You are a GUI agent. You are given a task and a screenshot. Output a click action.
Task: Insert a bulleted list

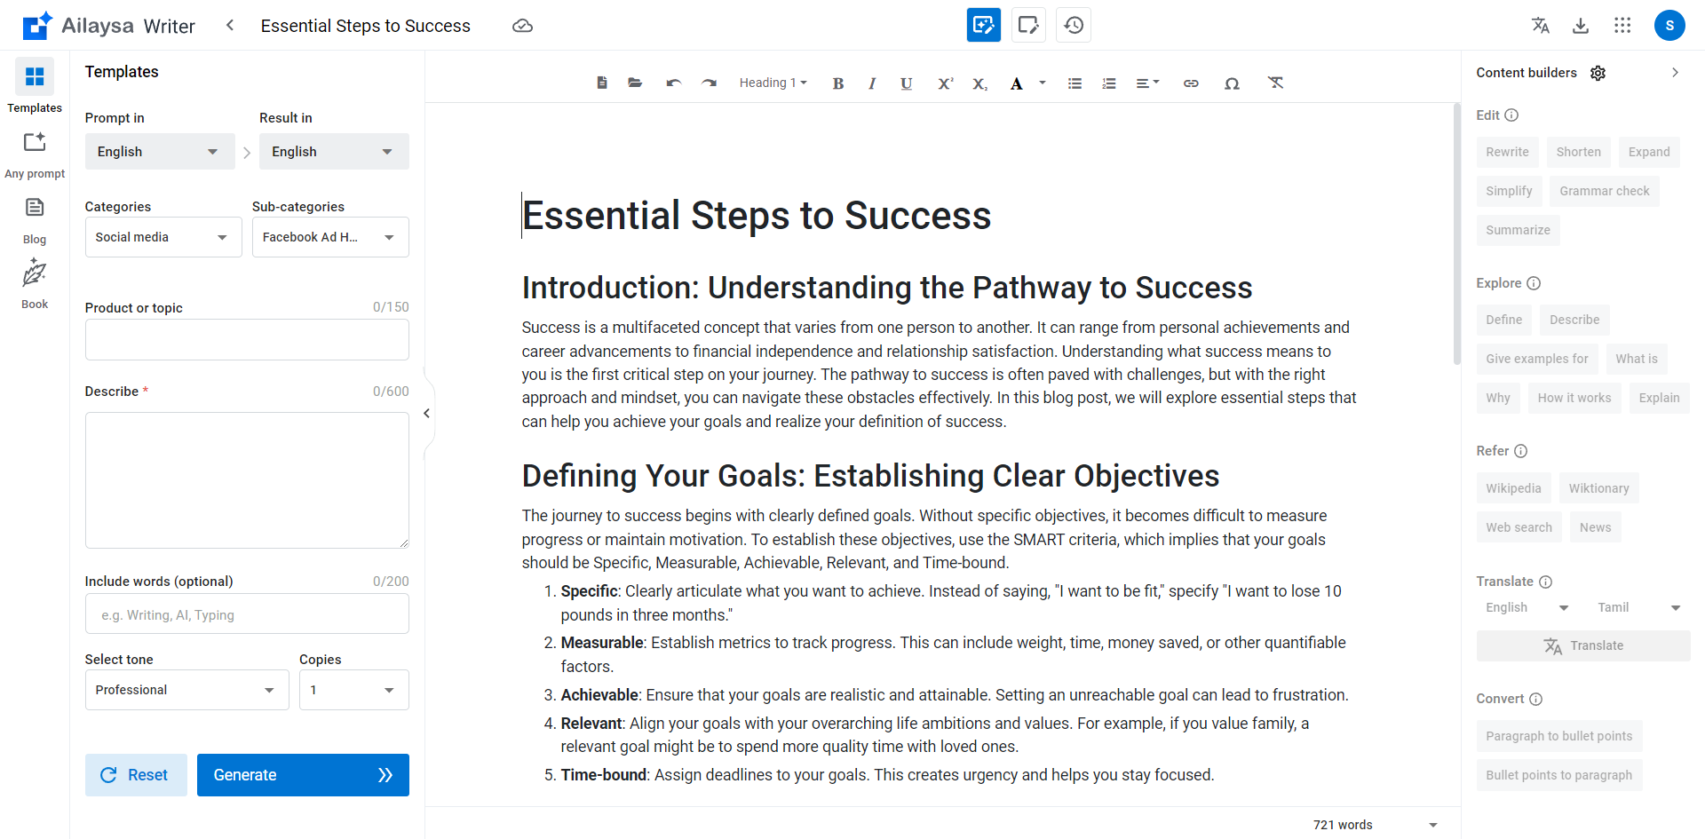(x=1075, y=83)
